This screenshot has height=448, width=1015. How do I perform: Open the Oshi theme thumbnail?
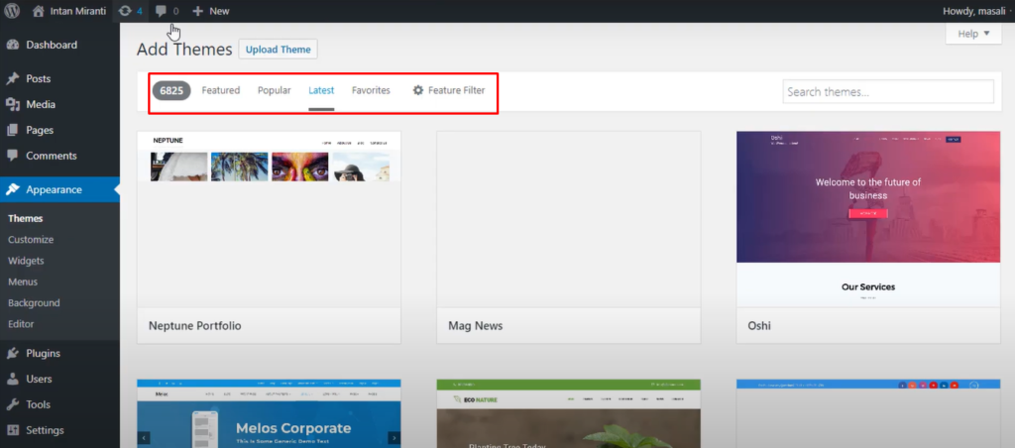click(x=868, y=219)
